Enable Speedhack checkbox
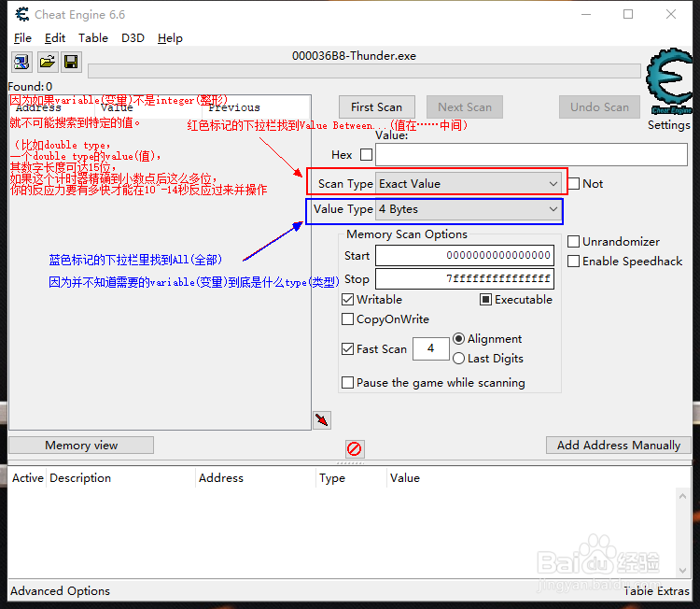 pos(573,261)
